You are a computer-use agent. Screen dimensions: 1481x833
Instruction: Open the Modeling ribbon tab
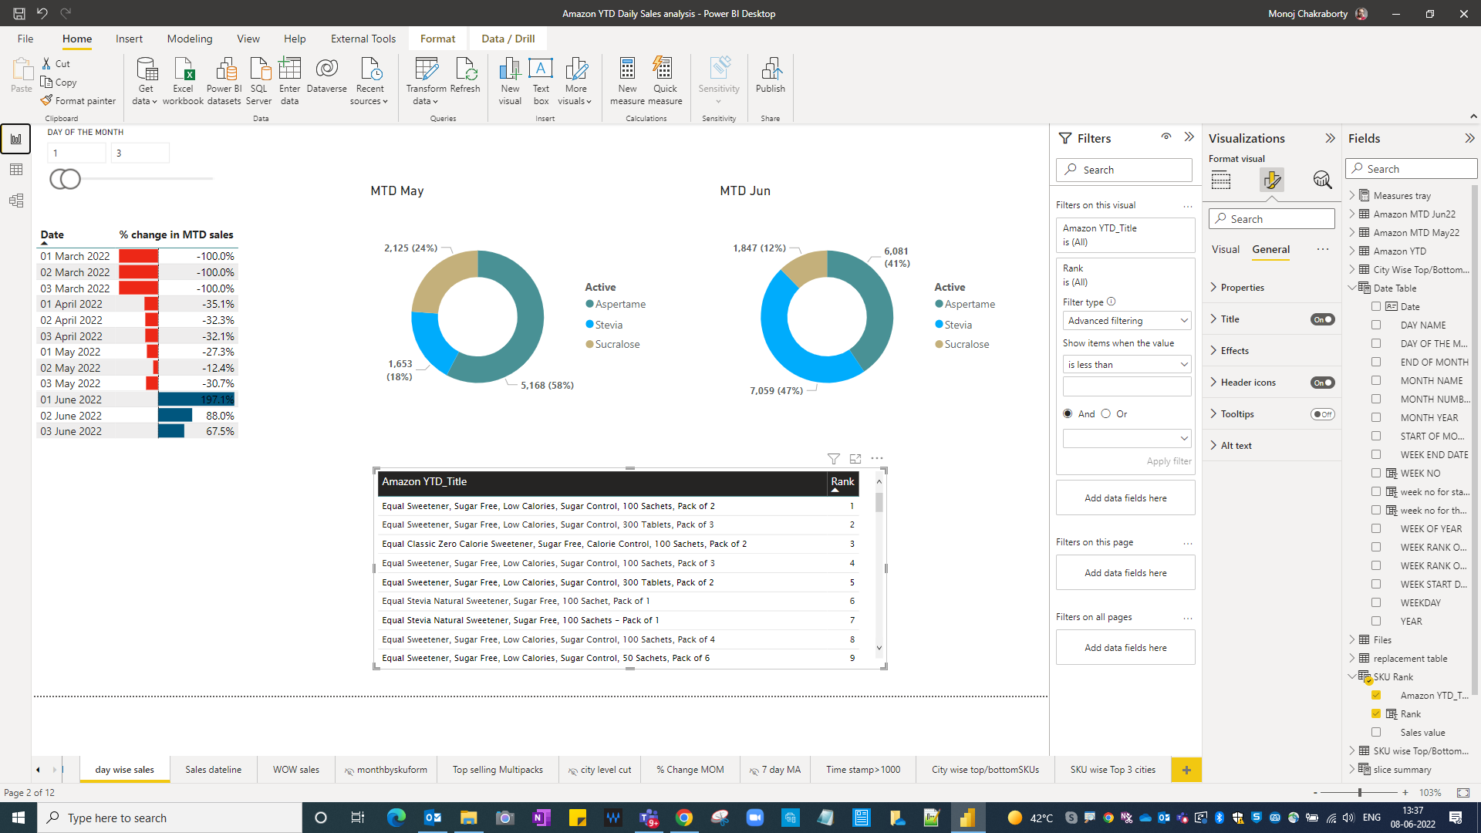pos(190,39)
